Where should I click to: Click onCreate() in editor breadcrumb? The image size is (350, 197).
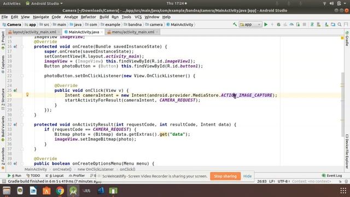62,169
